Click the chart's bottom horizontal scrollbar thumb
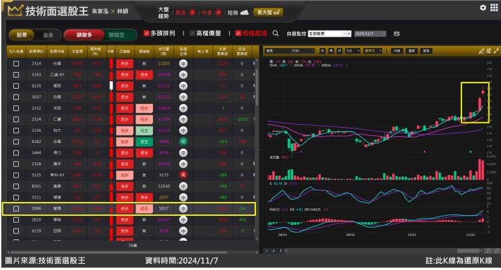 pos(468,251)
